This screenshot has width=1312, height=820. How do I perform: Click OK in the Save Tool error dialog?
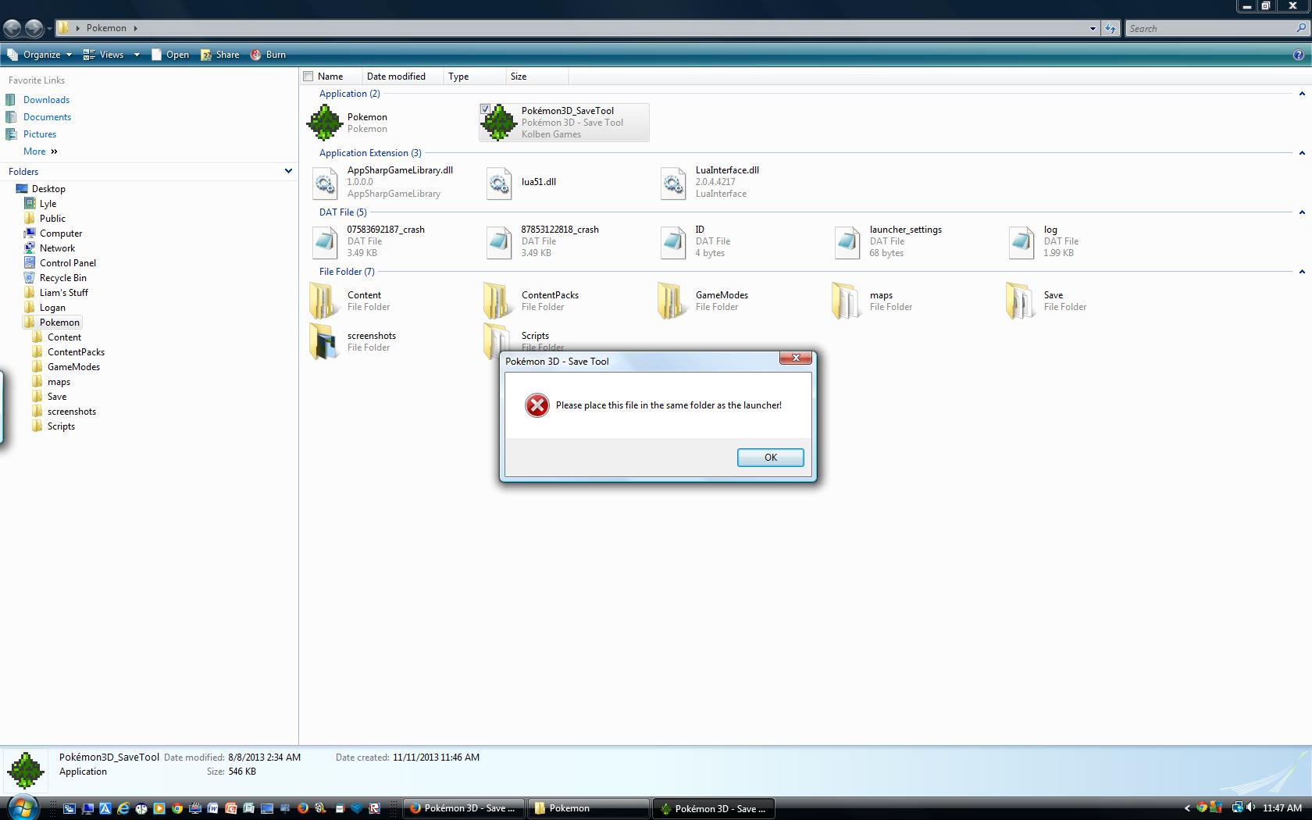pyautogui.click(x=770, y=458)
